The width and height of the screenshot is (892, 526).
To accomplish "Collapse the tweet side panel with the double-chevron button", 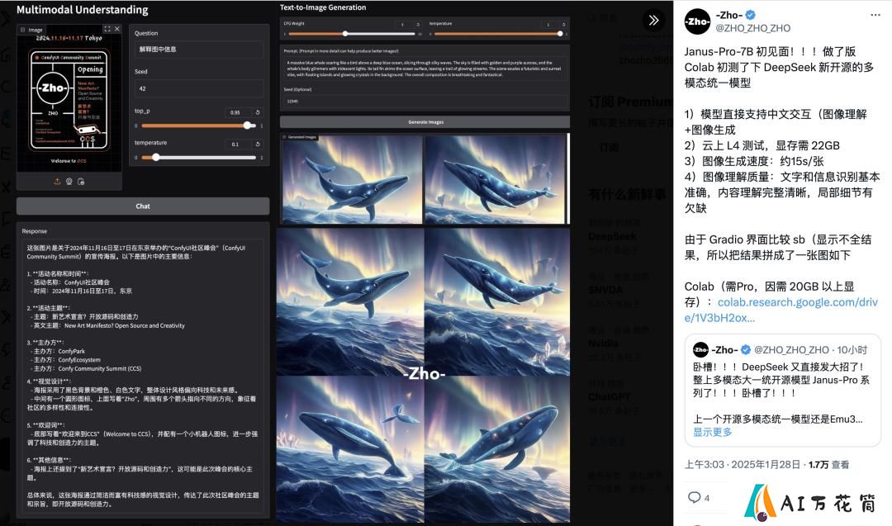I will (653, 21).
